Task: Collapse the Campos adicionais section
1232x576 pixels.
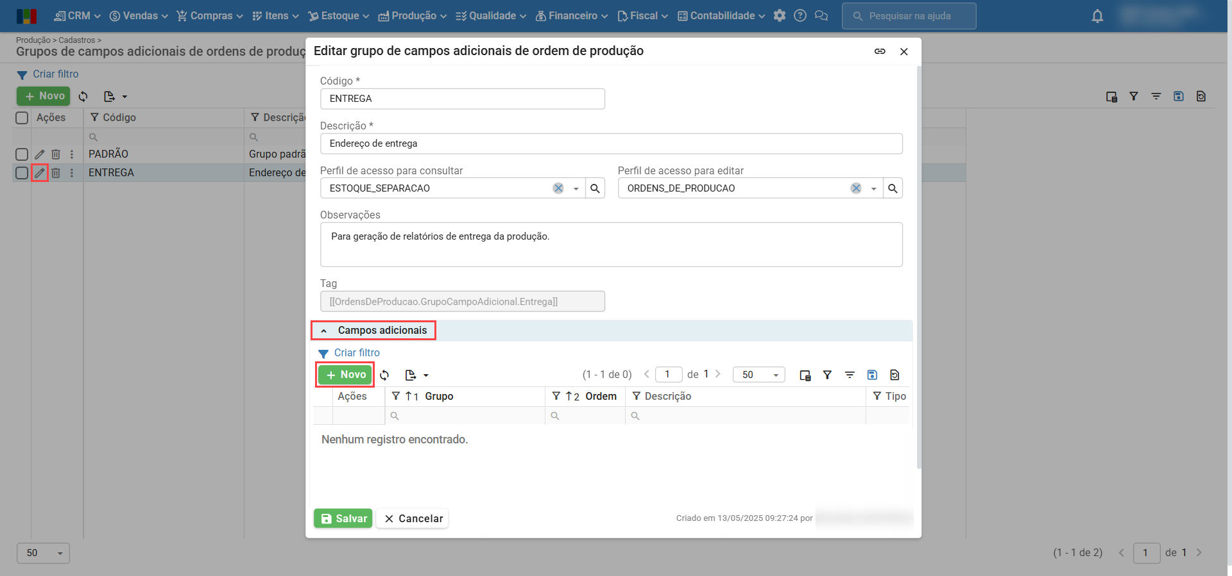Action: point(323,331)
